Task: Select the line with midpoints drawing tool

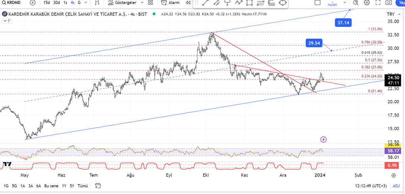Action: tap(216, 3)
